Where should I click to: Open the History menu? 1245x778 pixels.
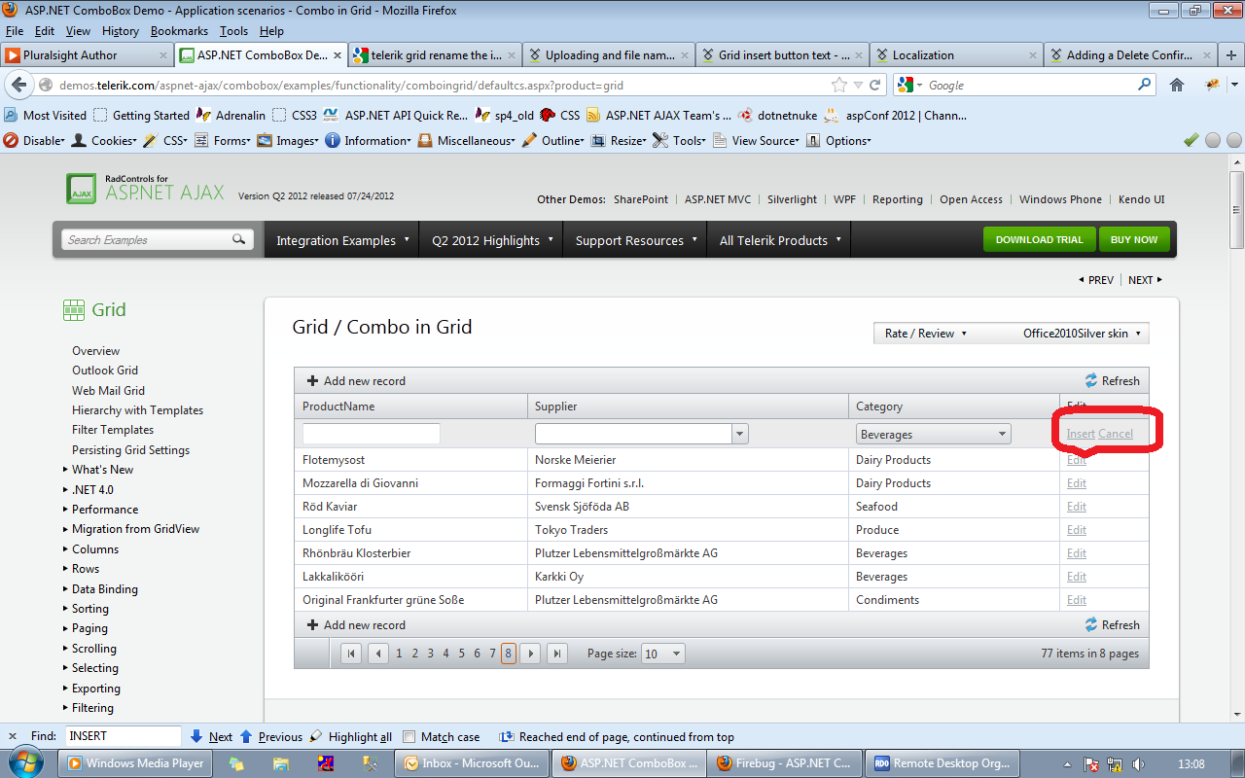coord(121,31)
